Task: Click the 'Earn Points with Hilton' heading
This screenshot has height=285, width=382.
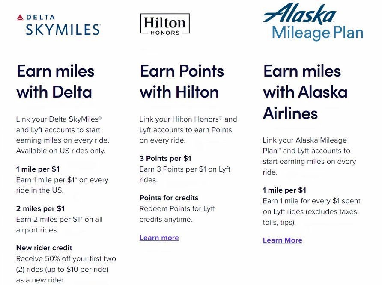Action: (x=182, y=81)
